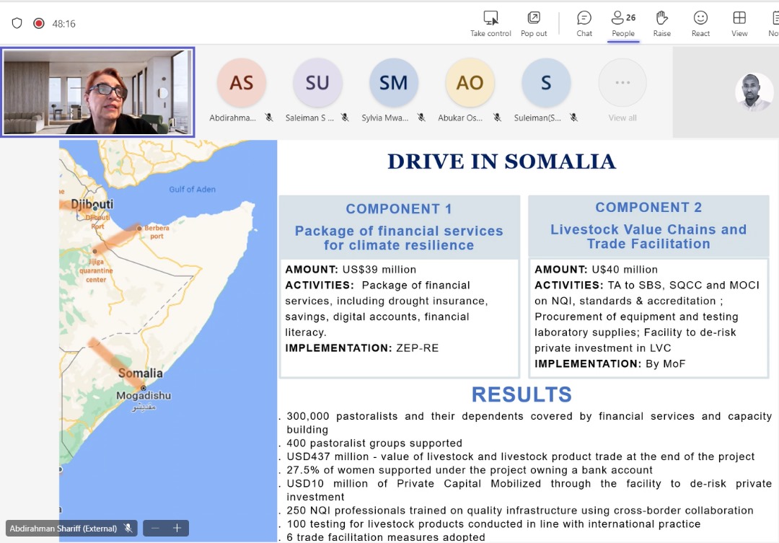This screenshot has width=779, height=543.
Task: Click the muted mic icon beside Abukar Os...
Action: click(497, 118)
